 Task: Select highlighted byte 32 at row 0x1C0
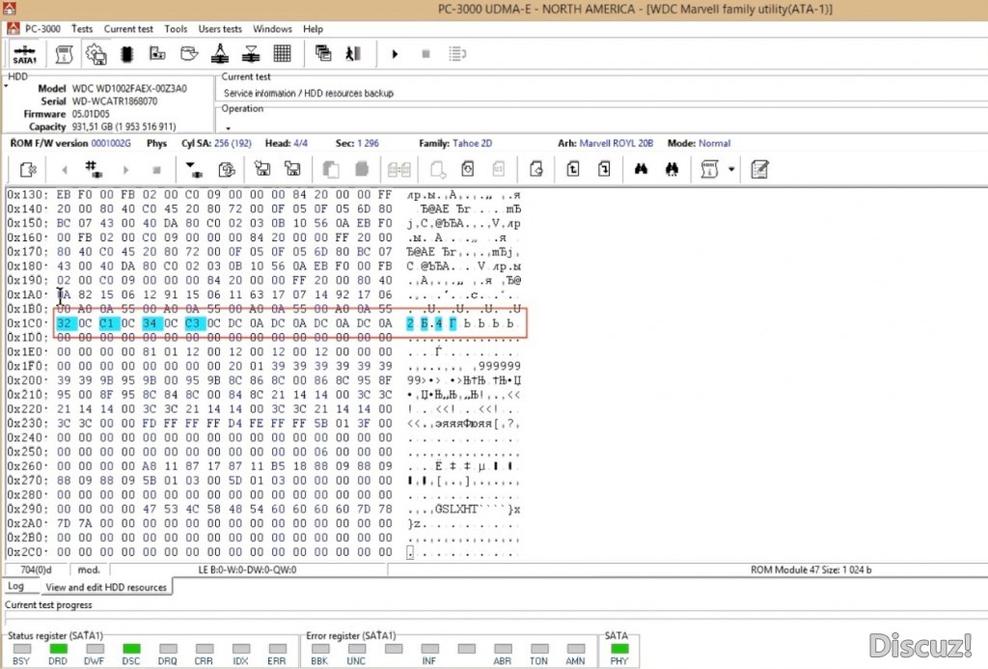click(66, 323)
